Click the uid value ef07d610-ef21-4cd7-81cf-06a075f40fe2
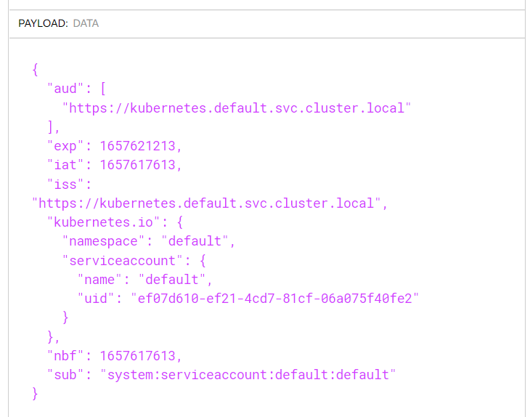The width and height of the screenshot is (530, 417). [275, 299]
